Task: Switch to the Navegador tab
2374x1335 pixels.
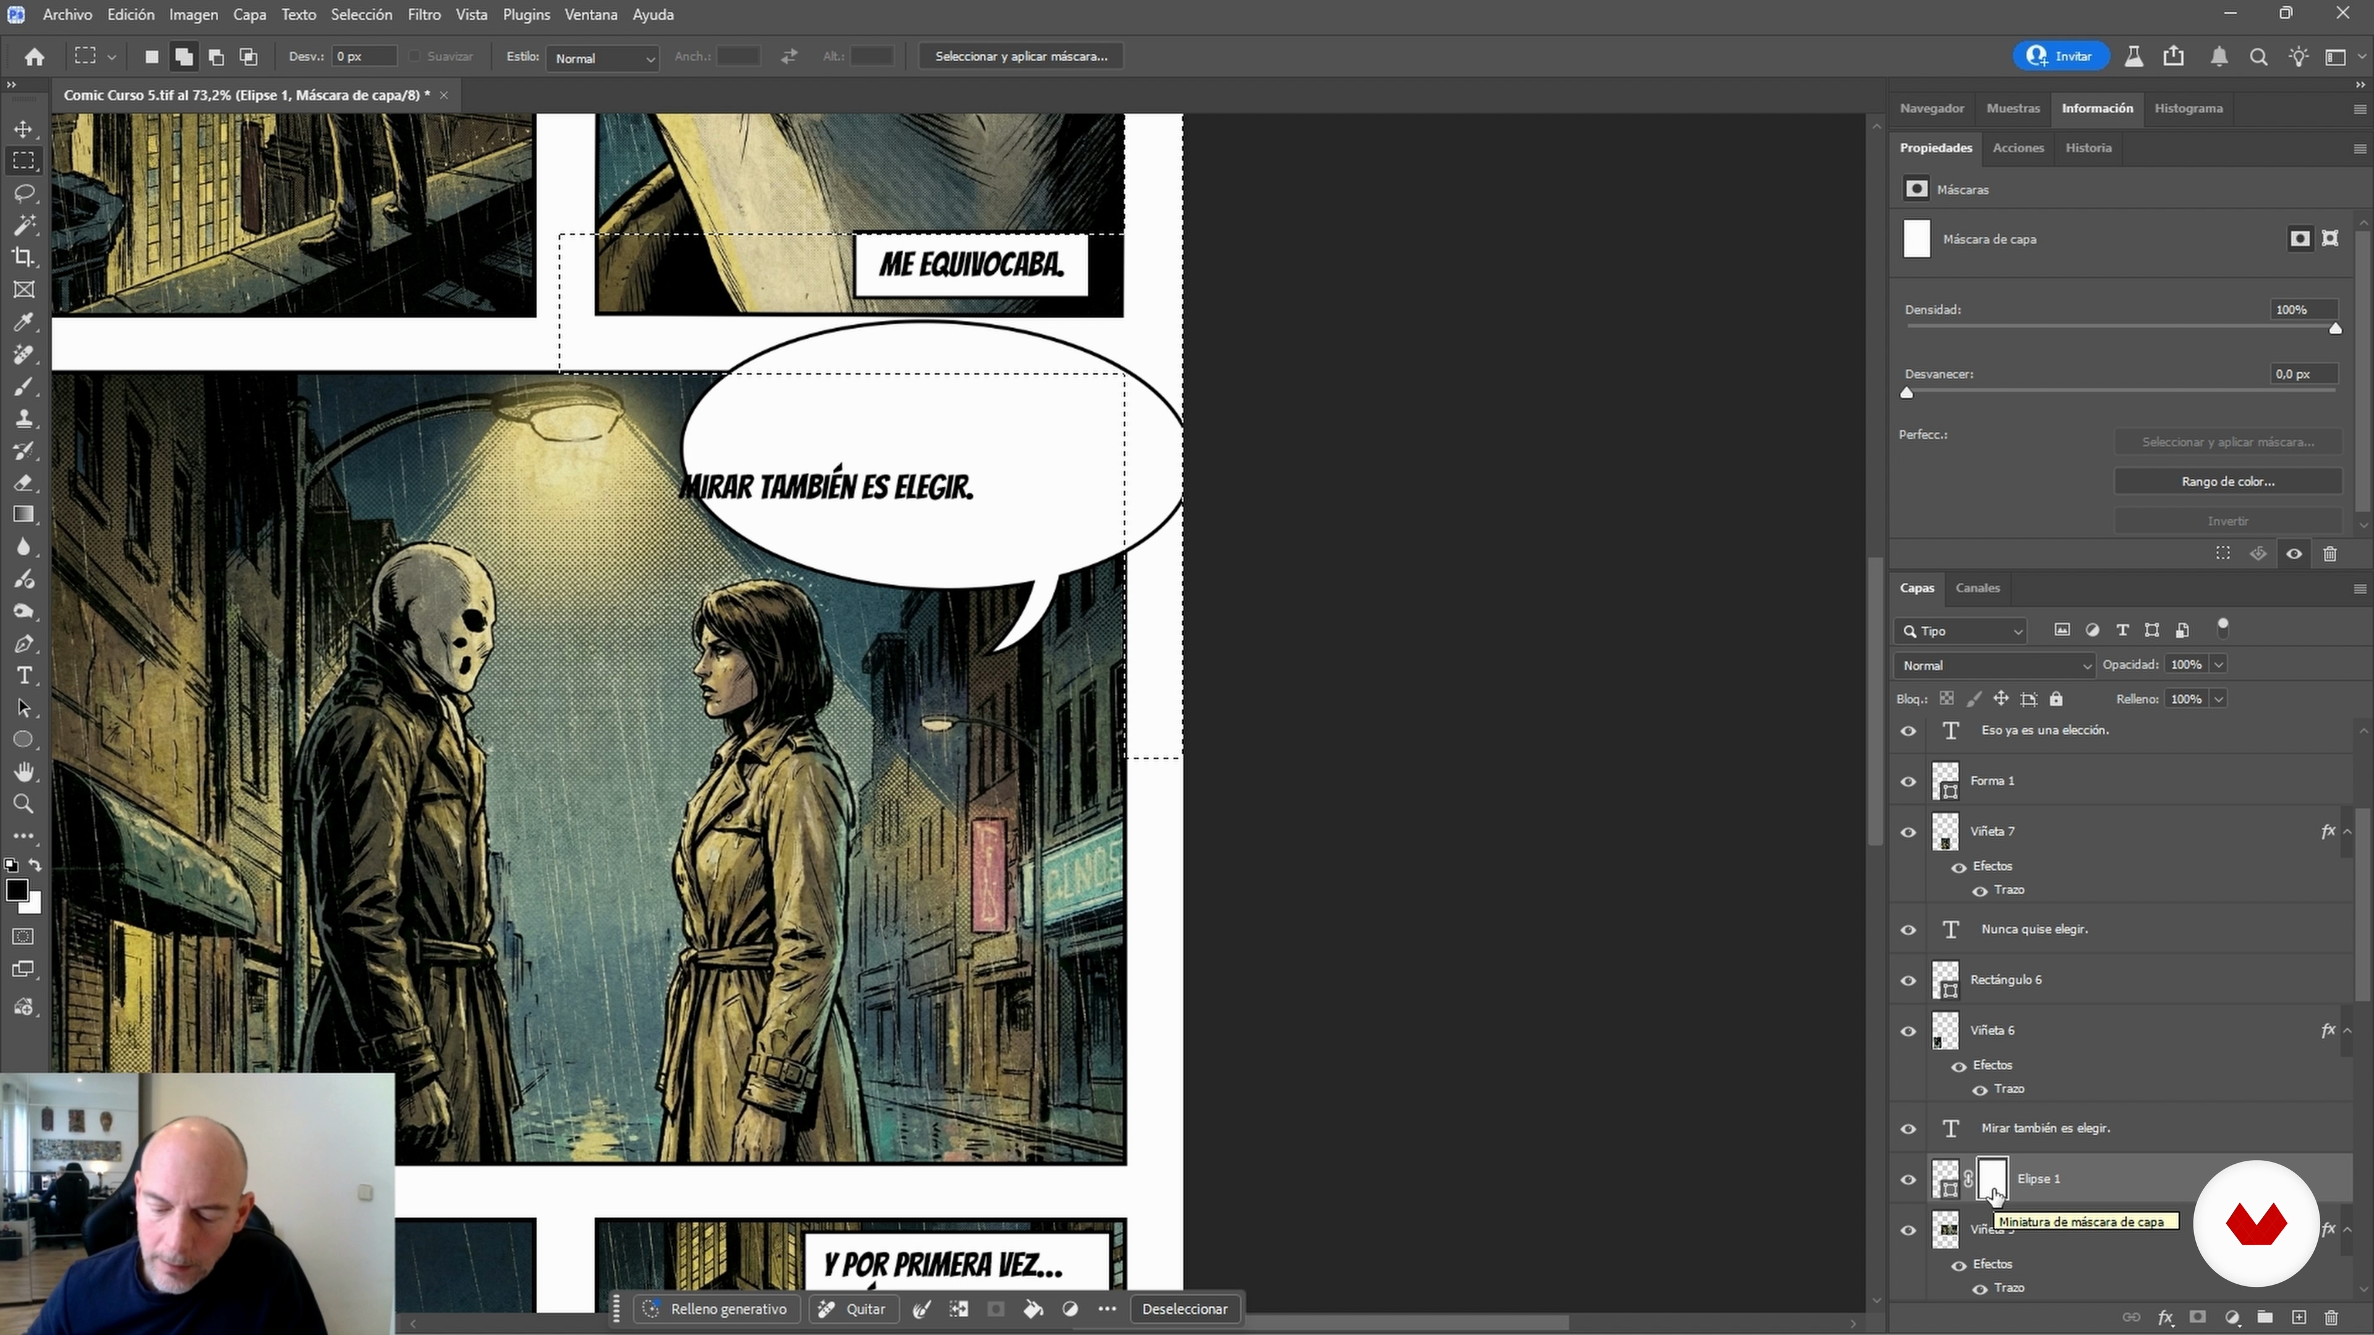Action: (1931, 108)
